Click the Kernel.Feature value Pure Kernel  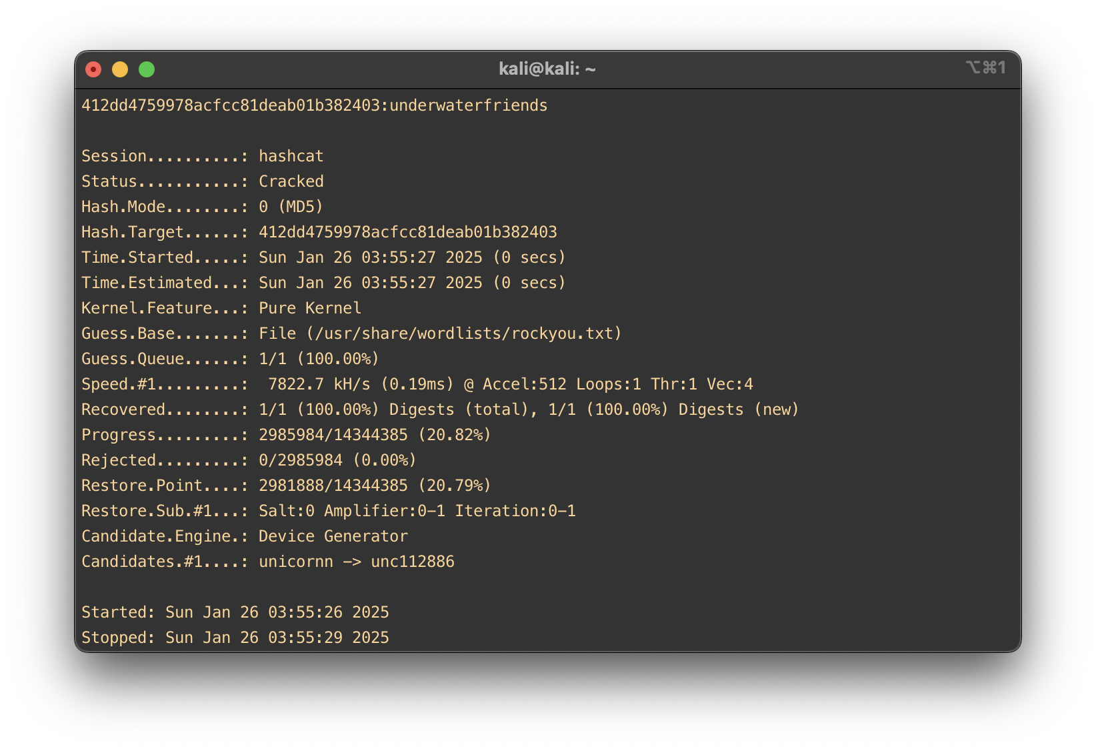click(309, 308)
